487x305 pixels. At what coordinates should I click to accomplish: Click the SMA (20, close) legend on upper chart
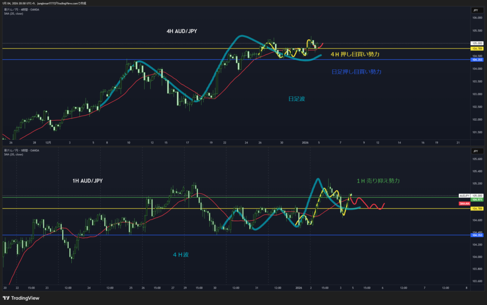pyautogui.click(x=13, y=14)
